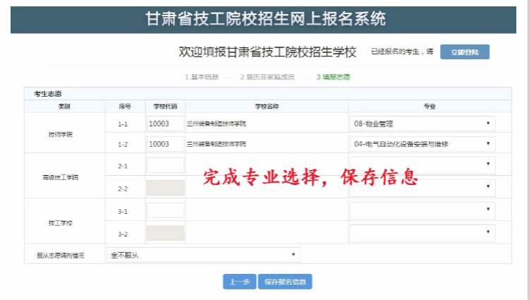Open the 08-物业管理 major dropdown

point(422,124)
